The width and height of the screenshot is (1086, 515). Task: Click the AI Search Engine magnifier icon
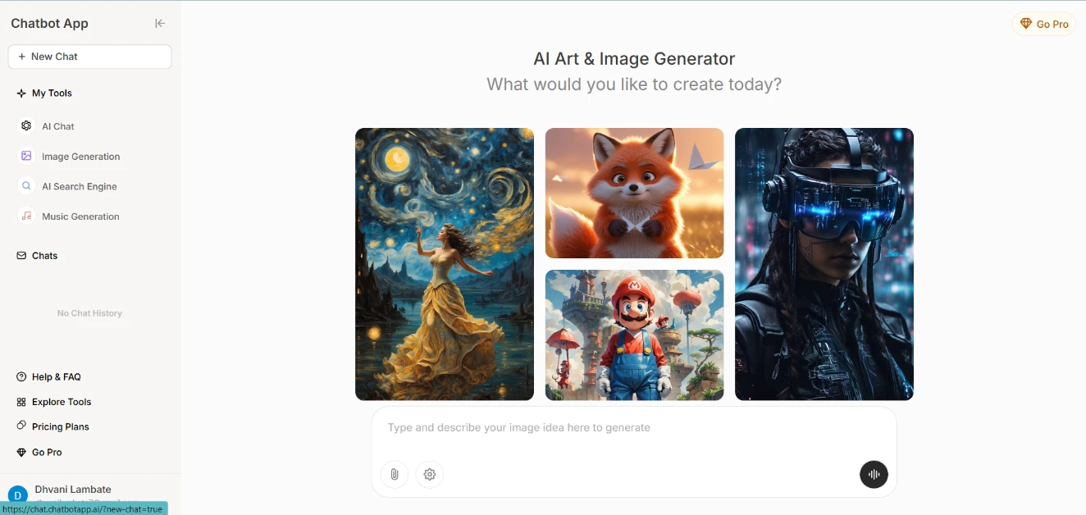point(26,186)
